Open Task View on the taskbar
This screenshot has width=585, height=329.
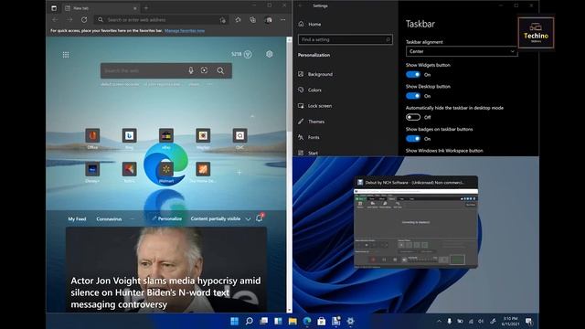(x=264, y=321)
